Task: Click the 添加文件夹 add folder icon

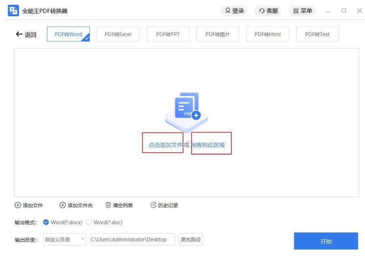Action: point(62,205)
